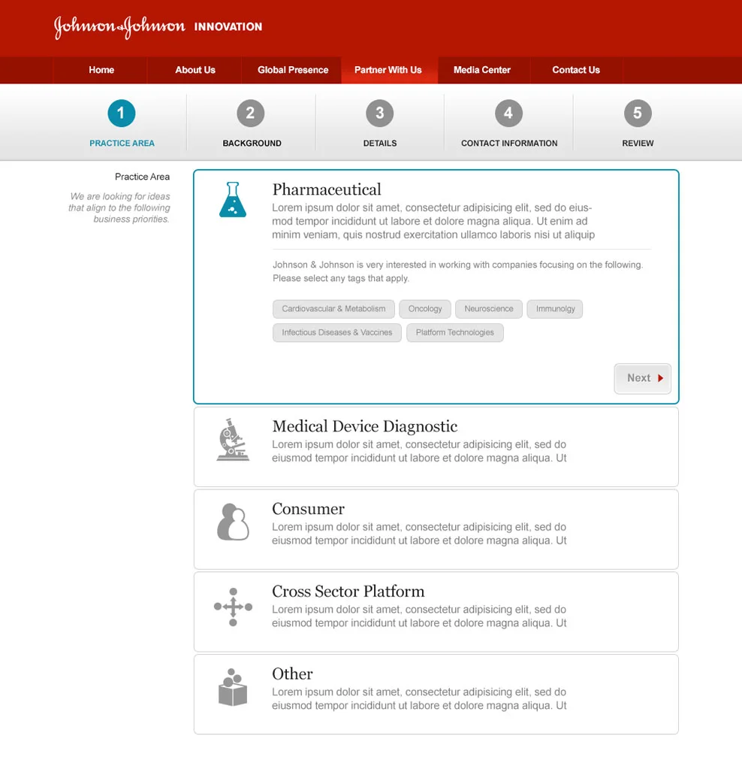Click the Next button

point(642,379)
